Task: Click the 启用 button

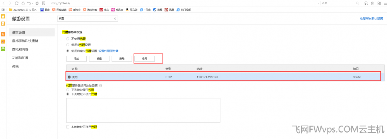Action: pyautogui.click(x=145, y=59)
